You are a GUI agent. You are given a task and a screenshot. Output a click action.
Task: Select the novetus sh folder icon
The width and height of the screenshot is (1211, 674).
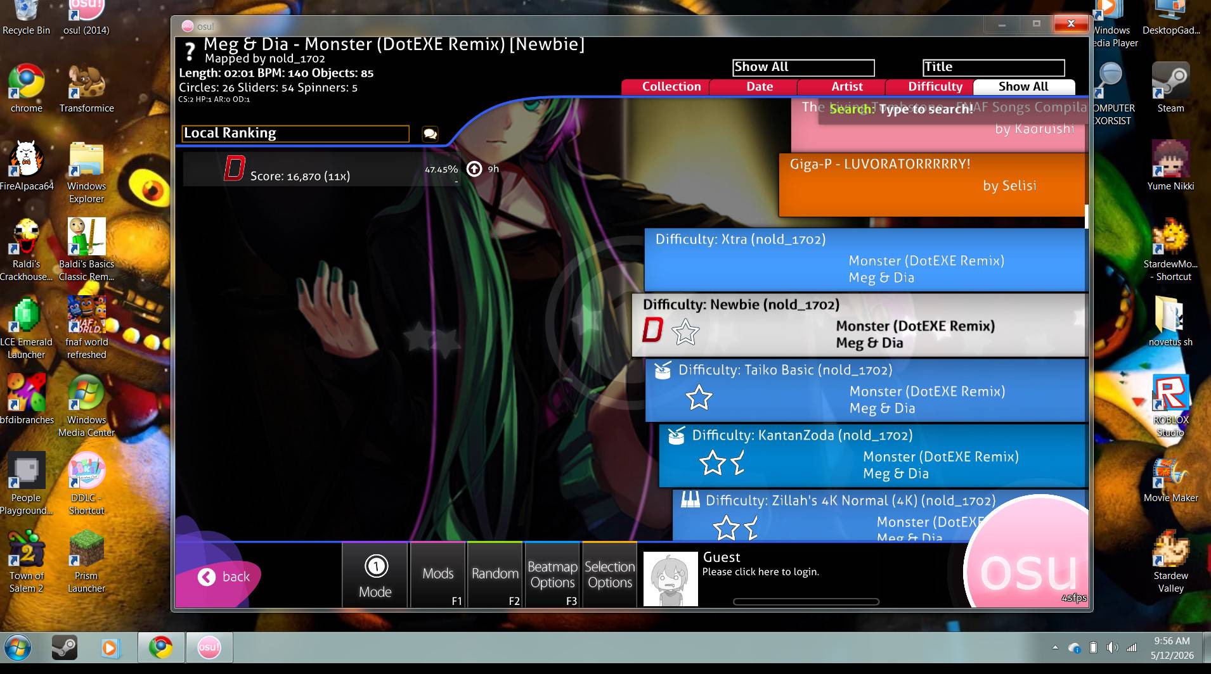[x=1170, y=322]
